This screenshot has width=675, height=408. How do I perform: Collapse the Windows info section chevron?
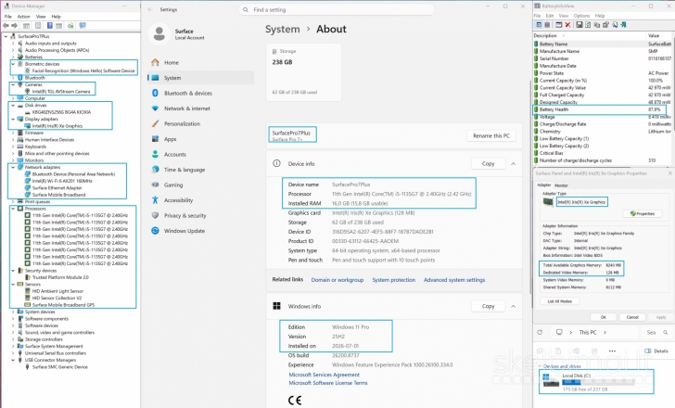point(513,306)
